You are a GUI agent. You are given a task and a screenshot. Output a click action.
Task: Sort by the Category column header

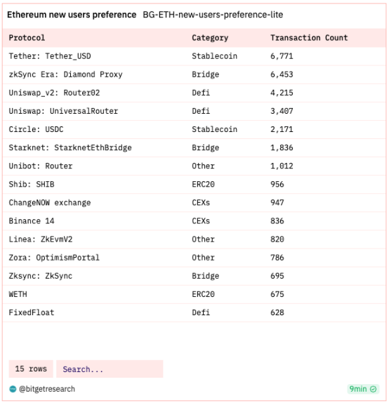point(210,38)
